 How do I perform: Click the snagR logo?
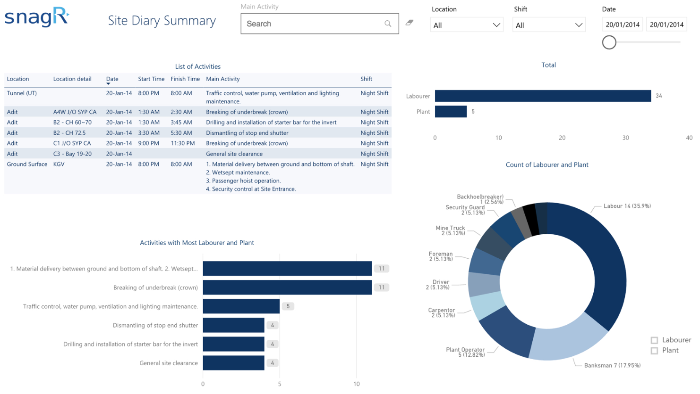pyautogui.click(x=37, y=18)
